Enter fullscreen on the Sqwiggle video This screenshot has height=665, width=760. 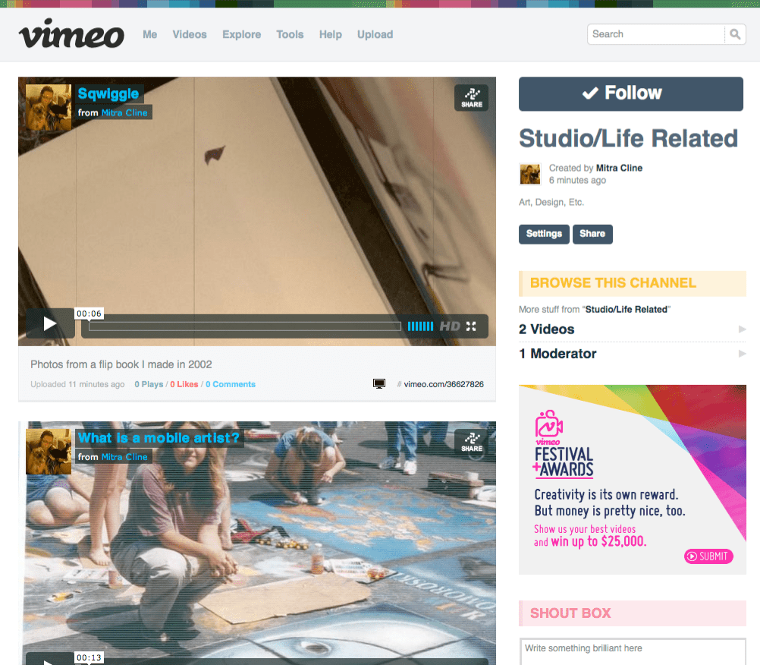(x=471, y=326)
